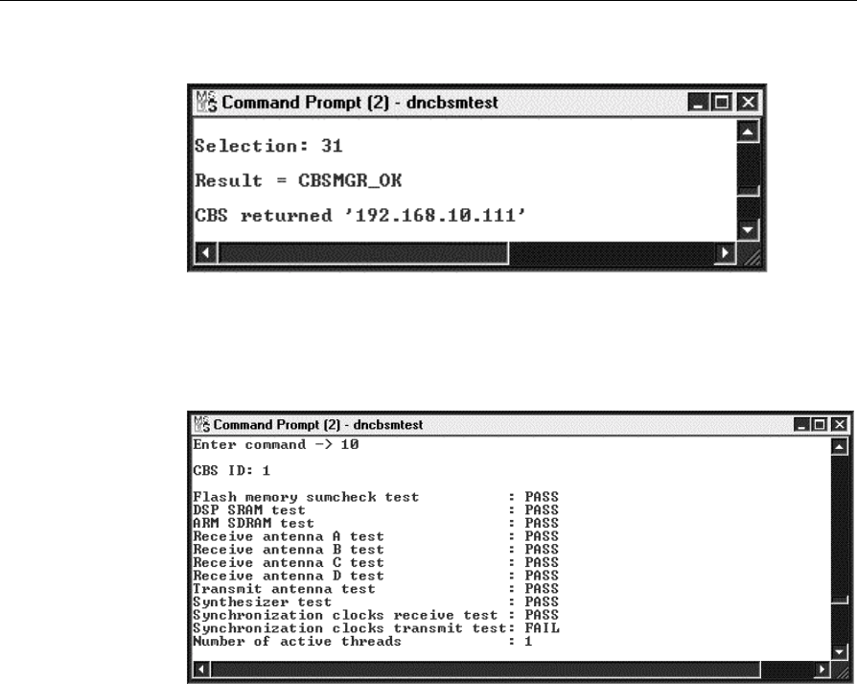Click 'Synchronization clocks transmit test' line
Screen dimensions: 857x684
pyautogui.click(x=376, y=628)
